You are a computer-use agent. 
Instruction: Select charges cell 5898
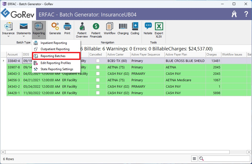pos(213,93)
